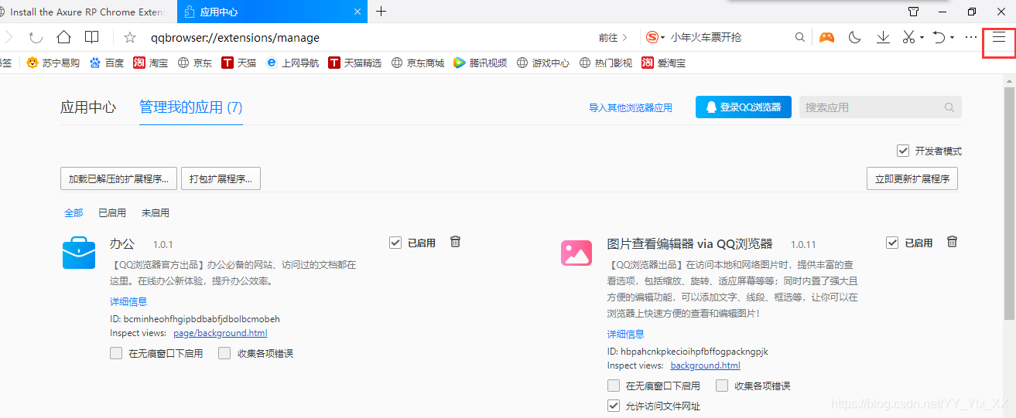Select the 全部 filter
Viewport: 1016px width, 418px height.
[x=74, y=212]
